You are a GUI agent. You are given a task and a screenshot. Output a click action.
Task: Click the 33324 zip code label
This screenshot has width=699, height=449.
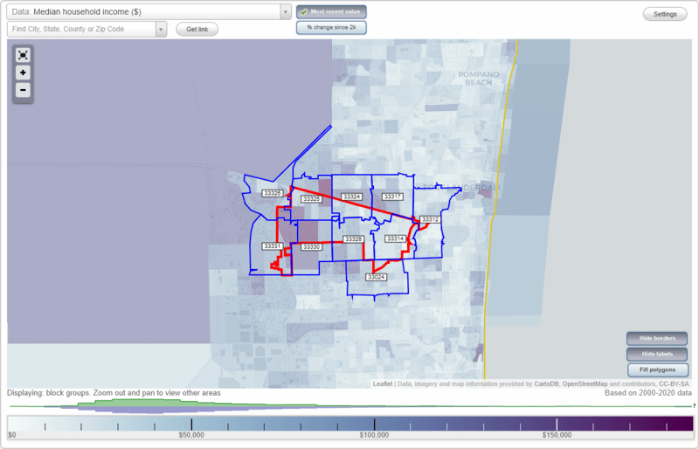(351, 197)
